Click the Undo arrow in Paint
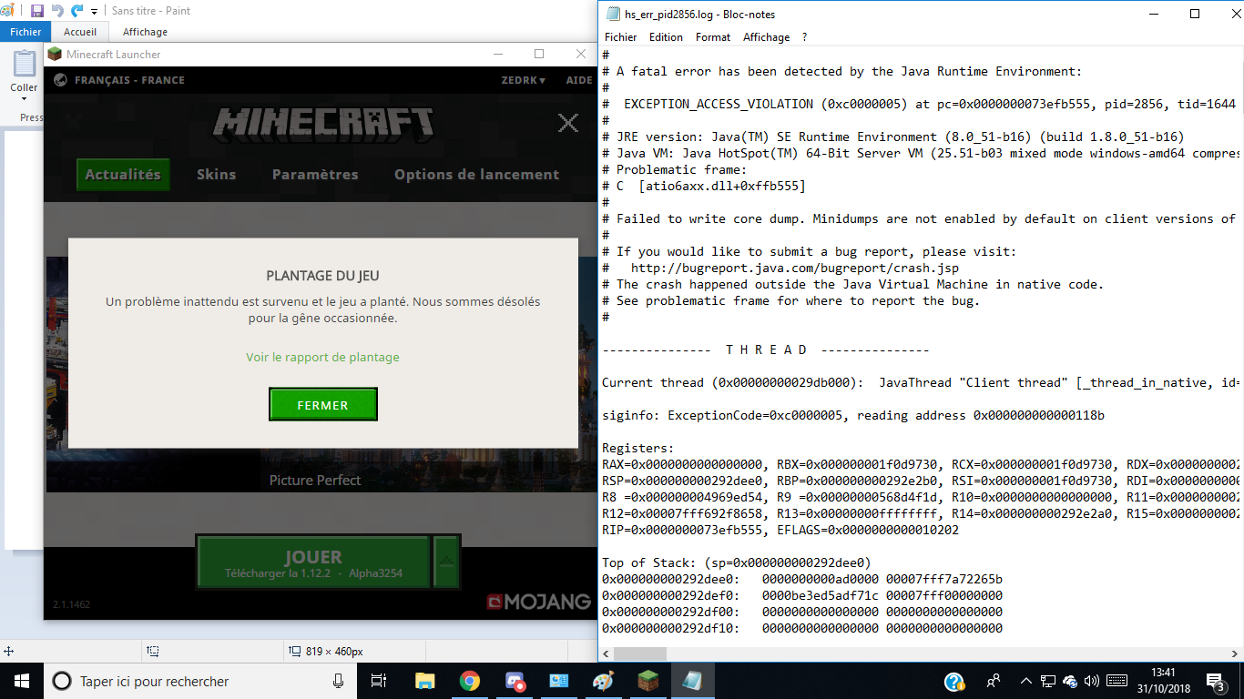The image size is (1244, 699). 57,11
